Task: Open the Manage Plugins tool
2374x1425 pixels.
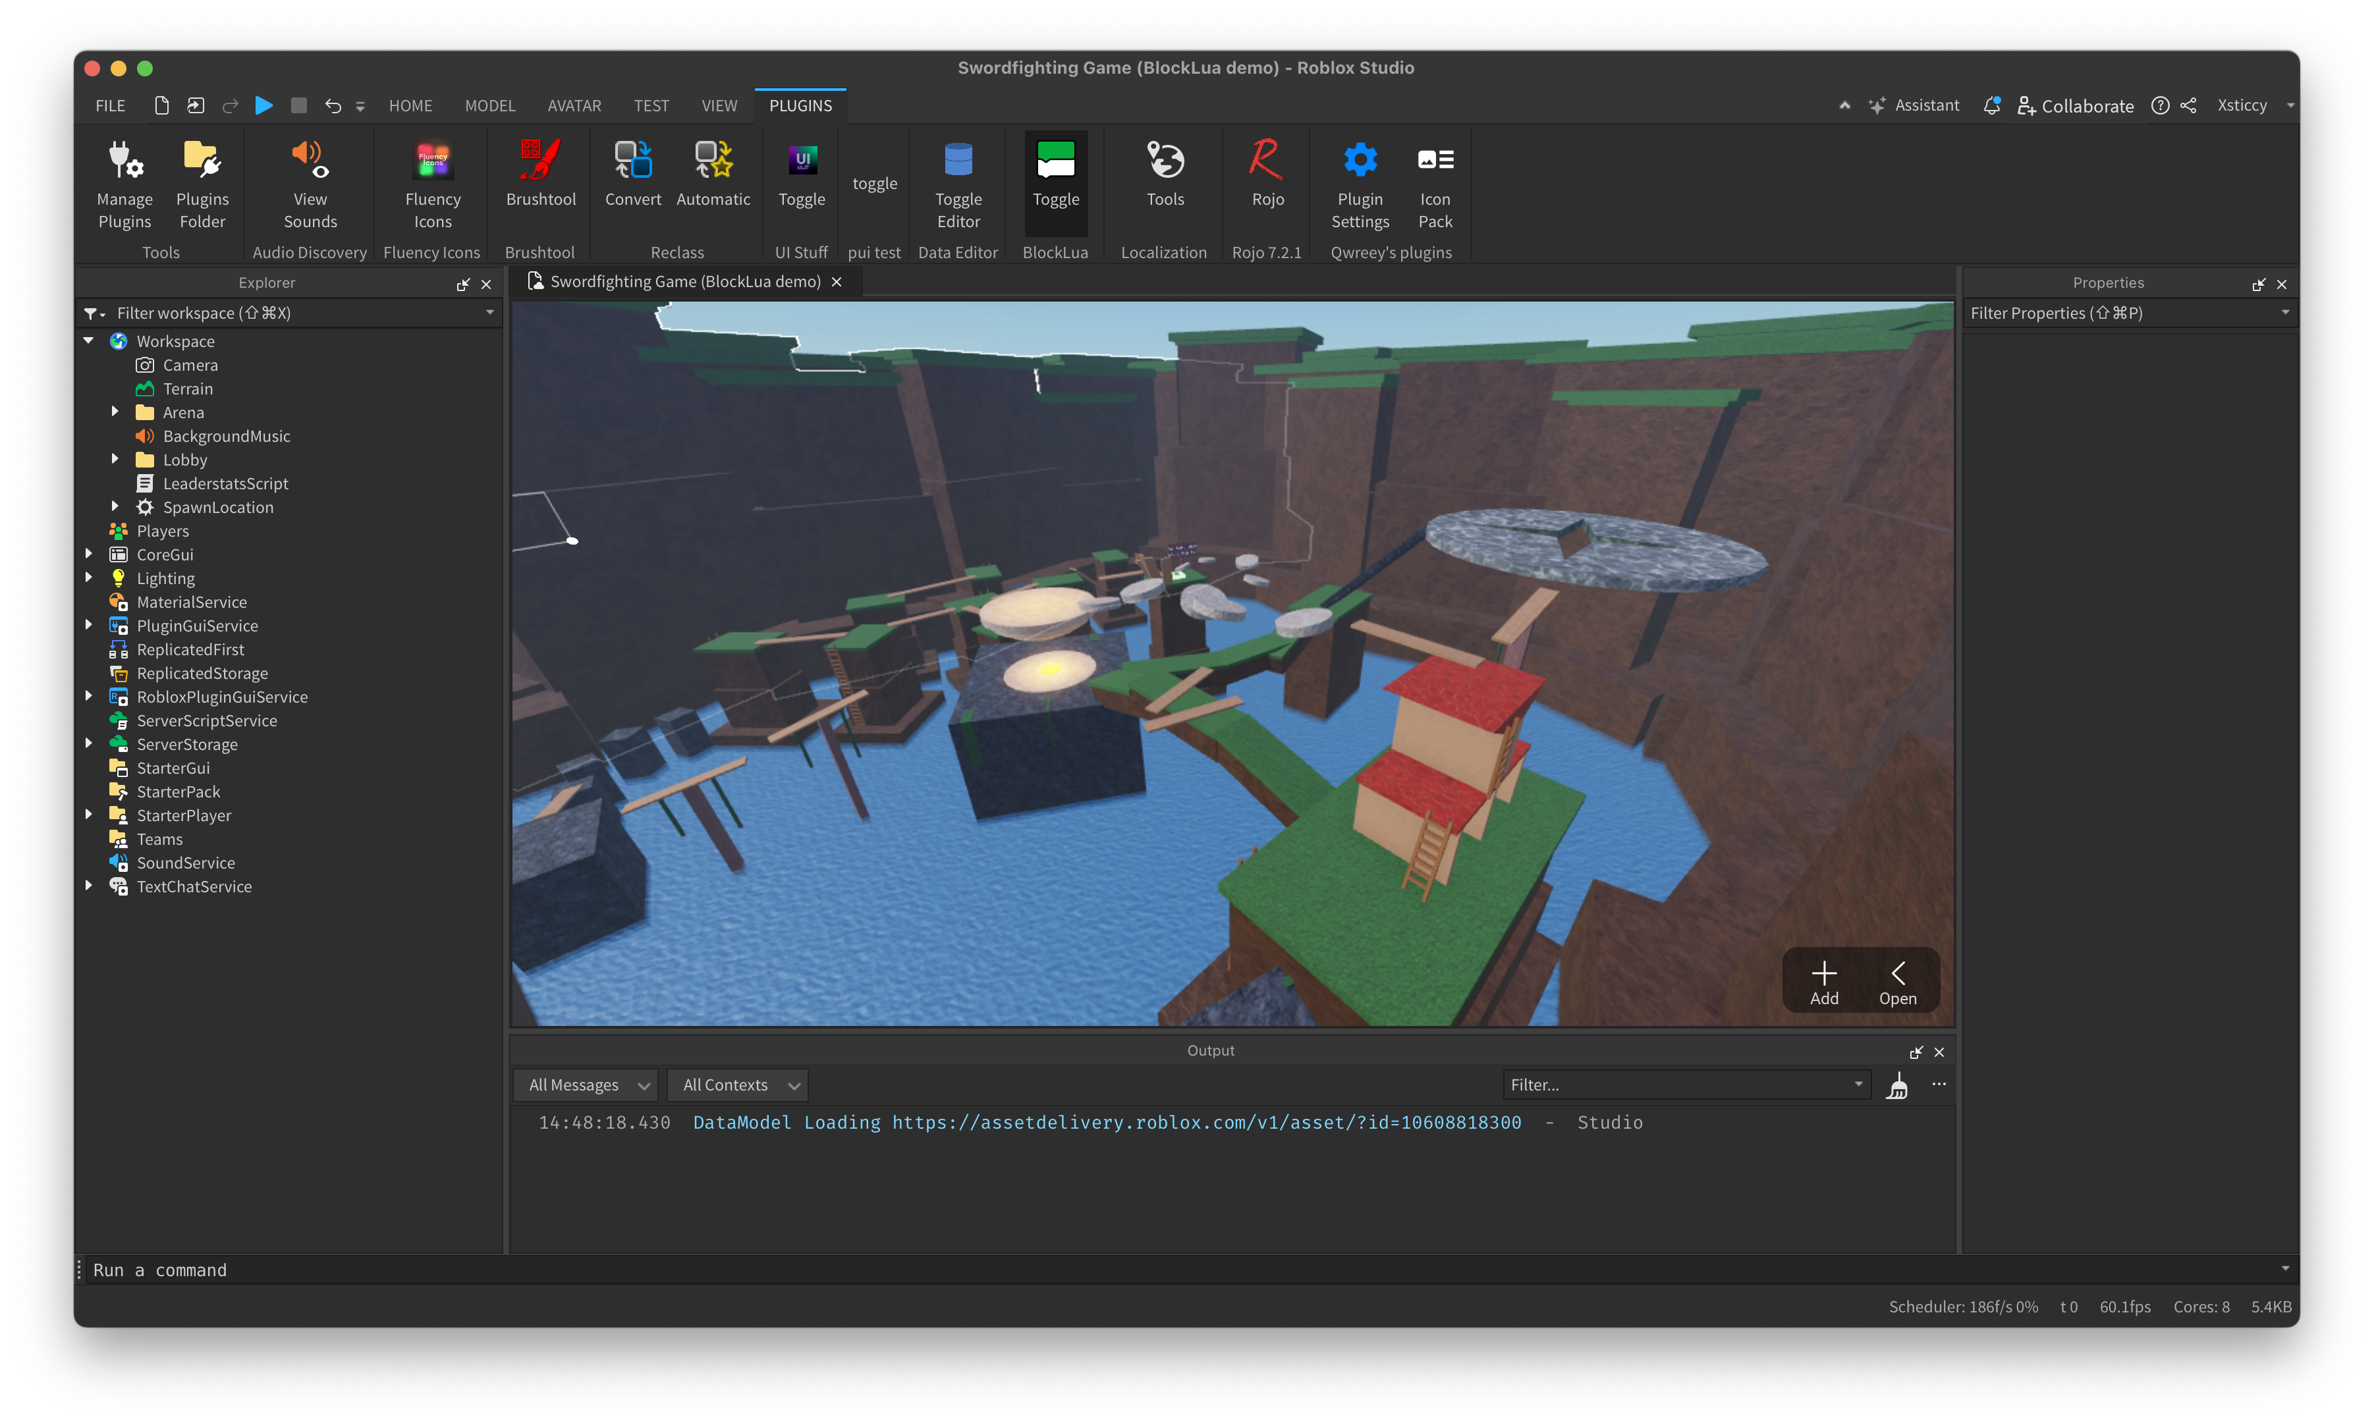Action: (x=124, y=182)
